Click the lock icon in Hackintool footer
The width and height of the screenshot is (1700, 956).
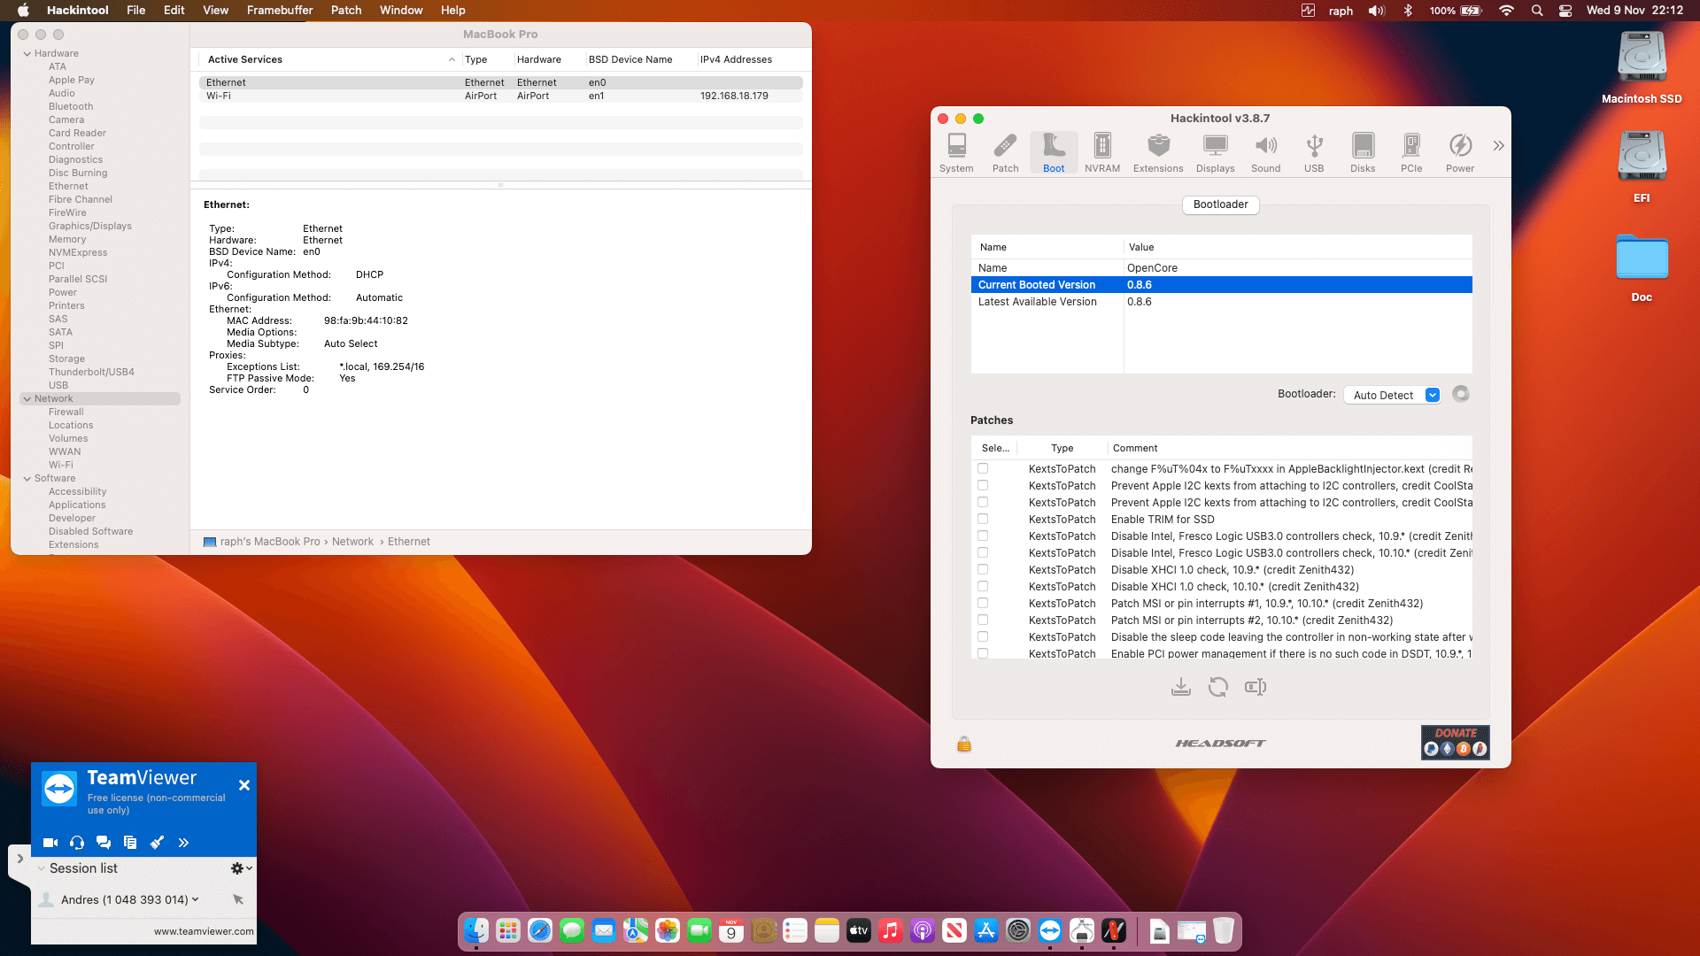click(x=964, y=744)
